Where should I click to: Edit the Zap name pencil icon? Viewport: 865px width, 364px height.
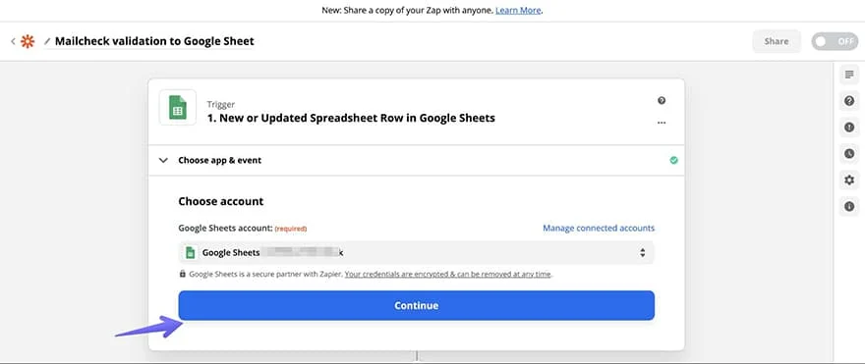tap(47, 41)
